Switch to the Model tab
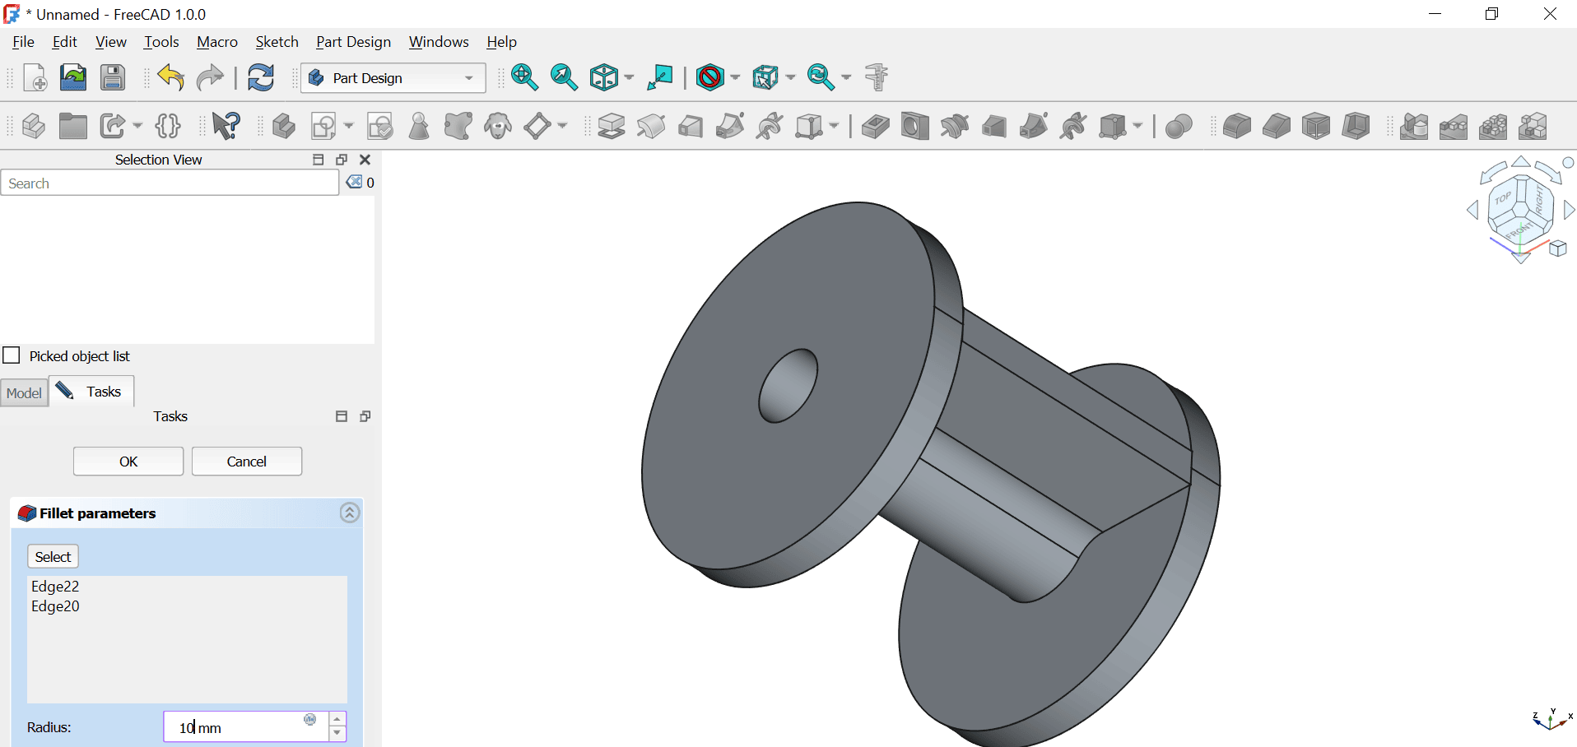The width and height of the screenshot is (1577, 747). coord(24,393)
